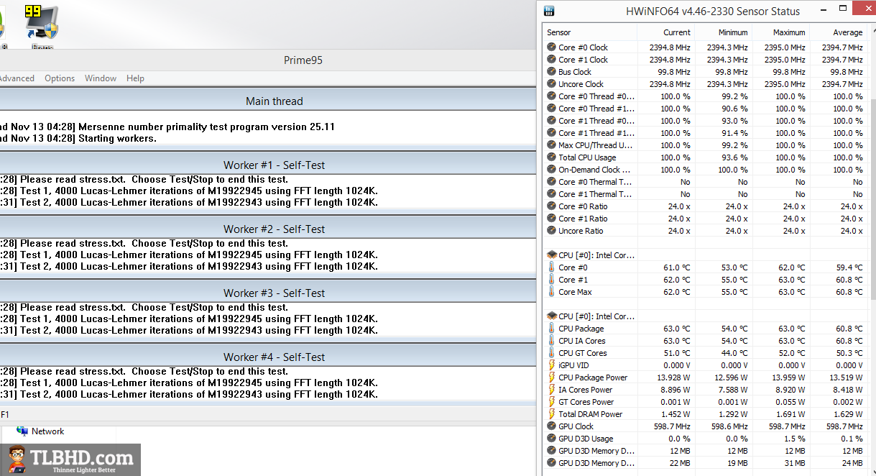This screenshot has height=476, width=876.
Task: Click the Sensor column header in HWiNFO64
Action: (x=590, y=32)
